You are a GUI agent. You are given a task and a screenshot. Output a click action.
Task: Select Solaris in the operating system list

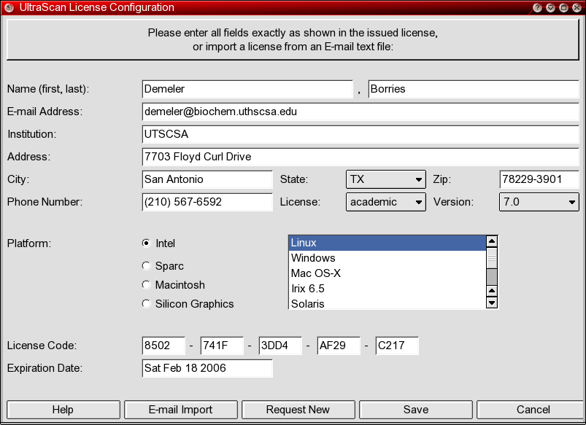[388, 304]
